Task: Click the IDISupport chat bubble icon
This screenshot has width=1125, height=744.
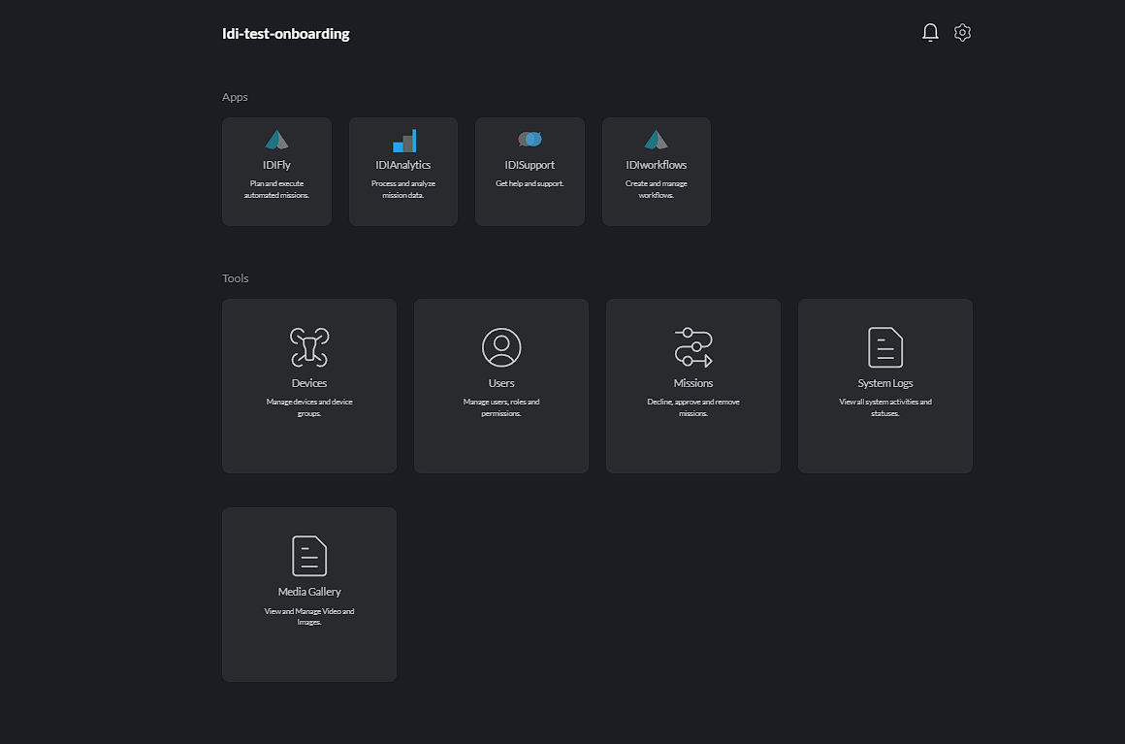Action: click(x=530, y=139)
